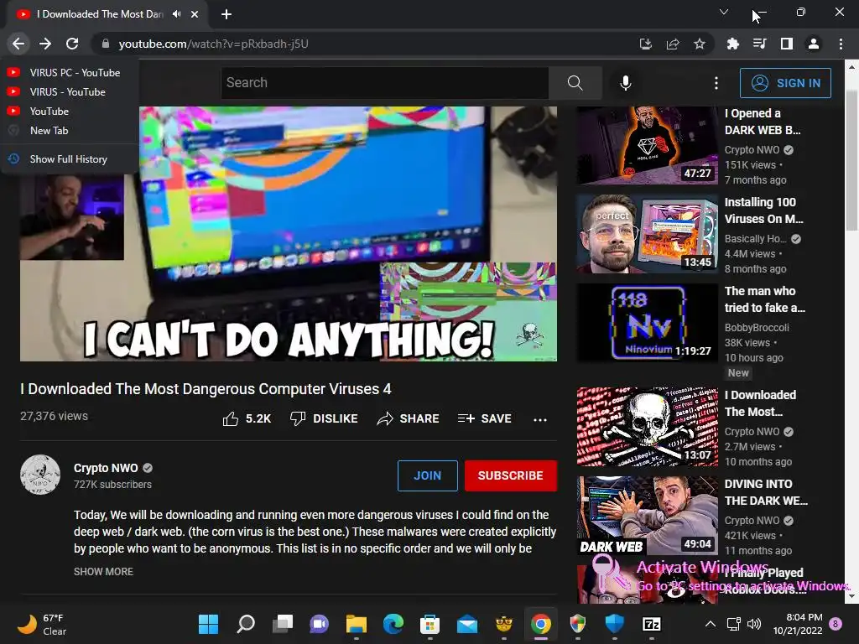
Task: Click the share page icon in address bar
Action: tap(673, 44)
